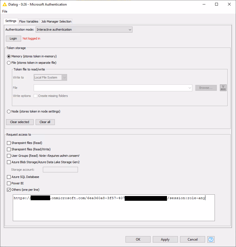This screenshot has width=236, height=247.
Task: Click the Clear all button
Action: point(45,122)
